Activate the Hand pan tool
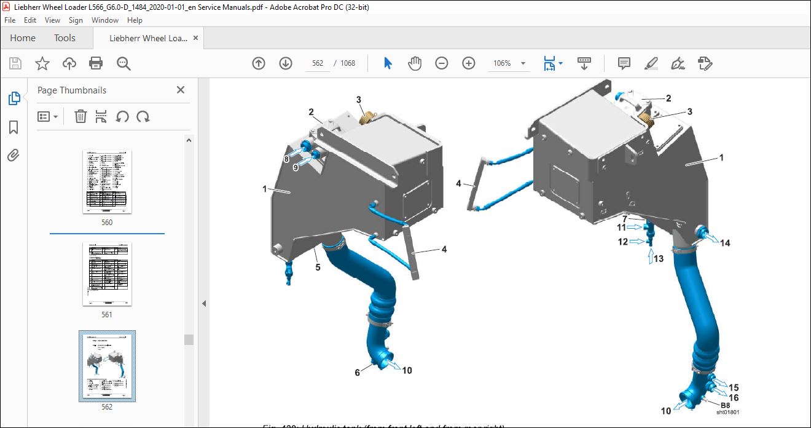Image resolution: width=811 pixels, height=428 pixels. [415, 63]
